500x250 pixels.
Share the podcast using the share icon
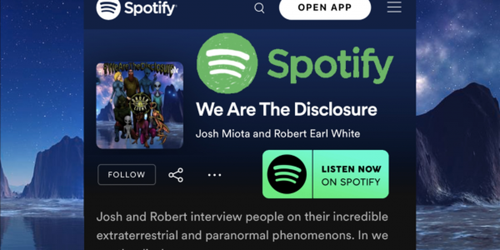pos(176,175)
